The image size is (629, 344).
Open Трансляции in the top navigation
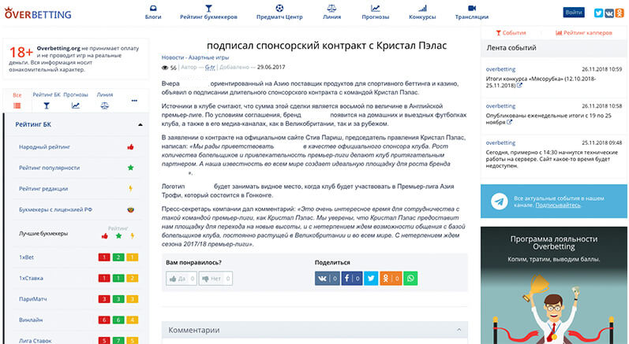[x=472, y=13]
